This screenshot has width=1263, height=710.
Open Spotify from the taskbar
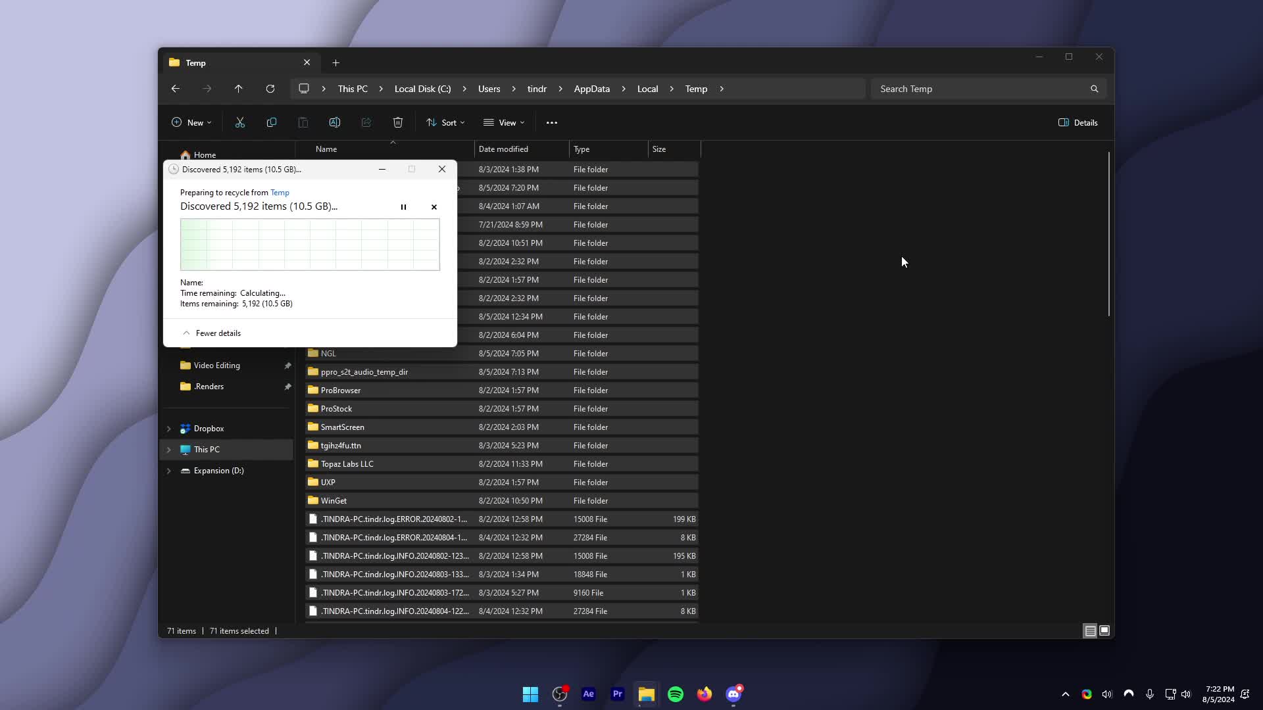pos(676,694)
